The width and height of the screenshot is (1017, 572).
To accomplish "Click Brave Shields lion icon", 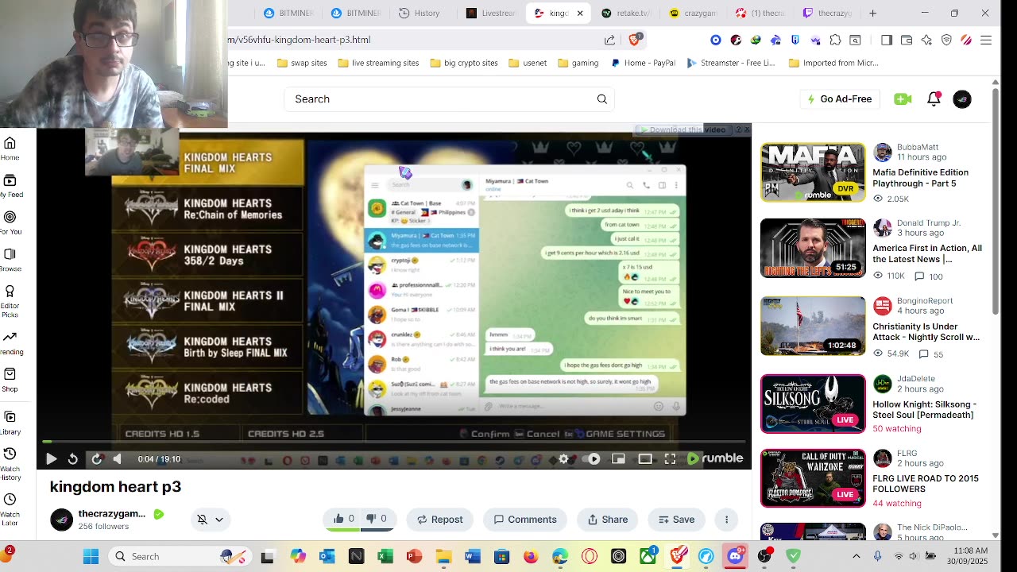I will [x=635, y=39].
